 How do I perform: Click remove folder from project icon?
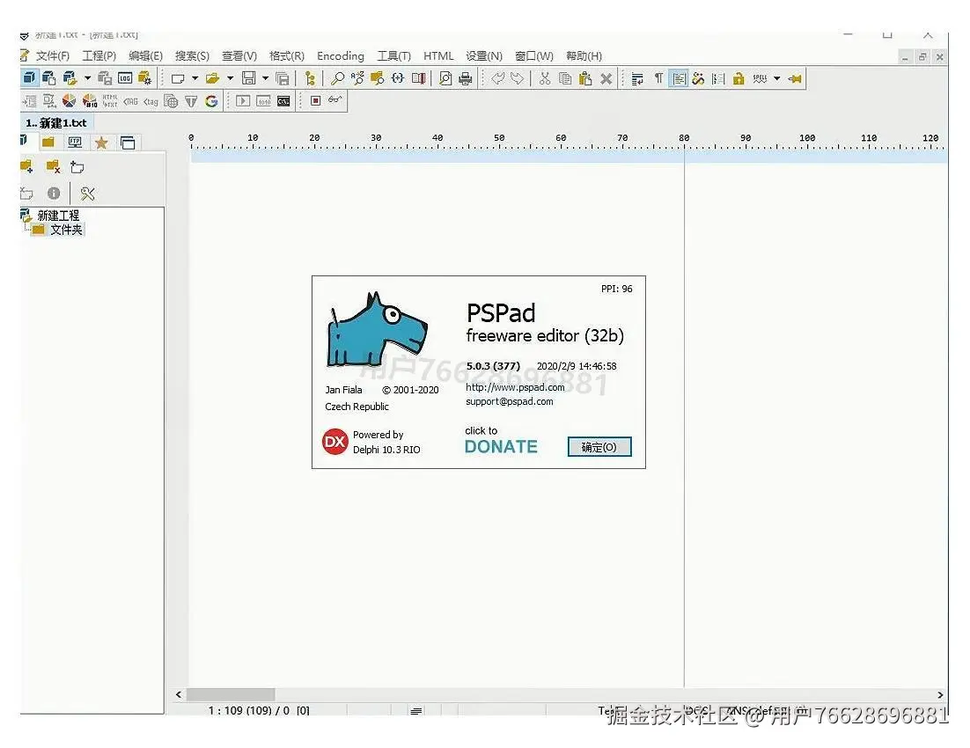(x=53, y=166)
